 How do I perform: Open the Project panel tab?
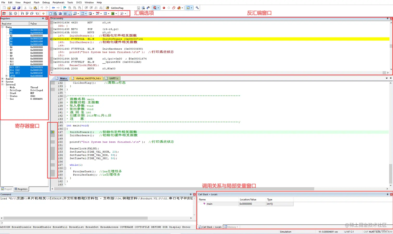click(x=6, y=189)
